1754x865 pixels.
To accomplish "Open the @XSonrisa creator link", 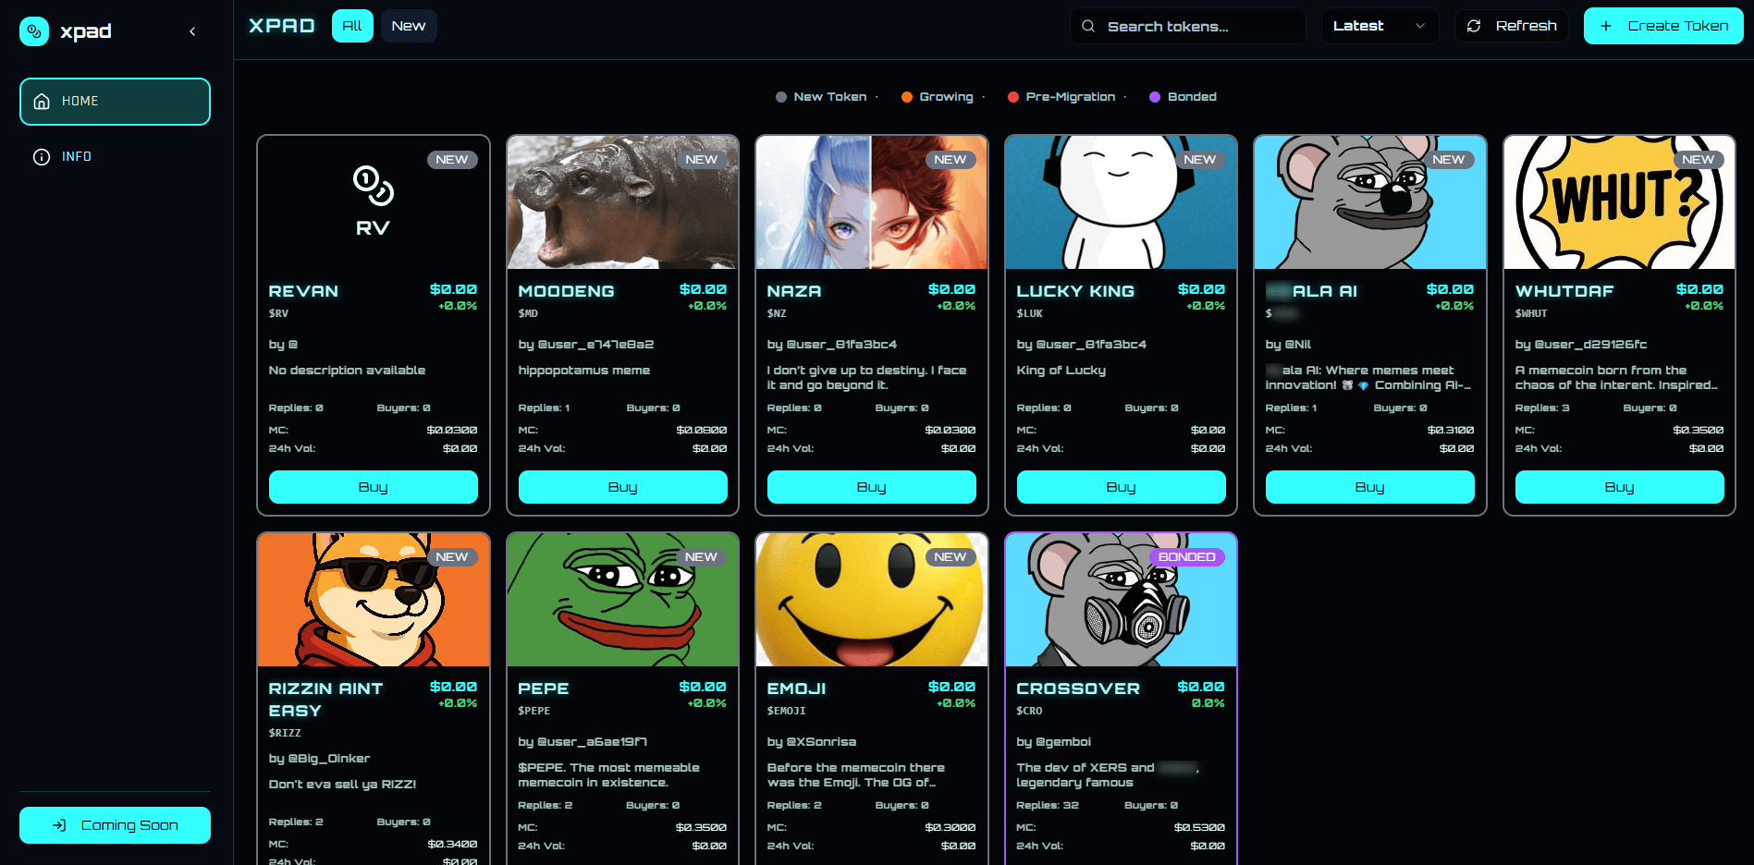I will point(820,742).
